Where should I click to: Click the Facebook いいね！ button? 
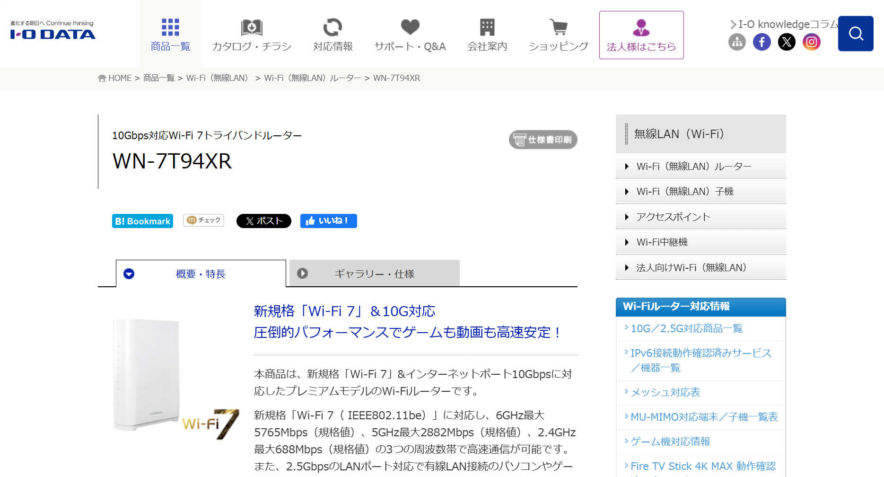pyautogui.click(x=329, y=221)
